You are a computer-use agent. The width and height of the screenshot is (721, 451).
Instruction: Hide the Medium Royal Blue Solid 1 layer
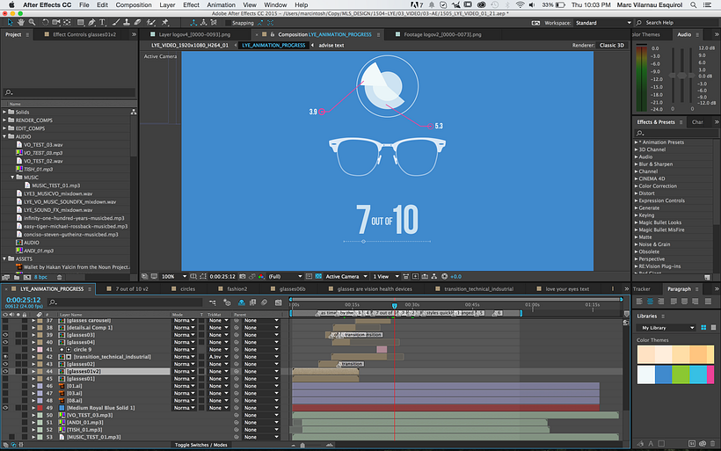click(5, 408)
